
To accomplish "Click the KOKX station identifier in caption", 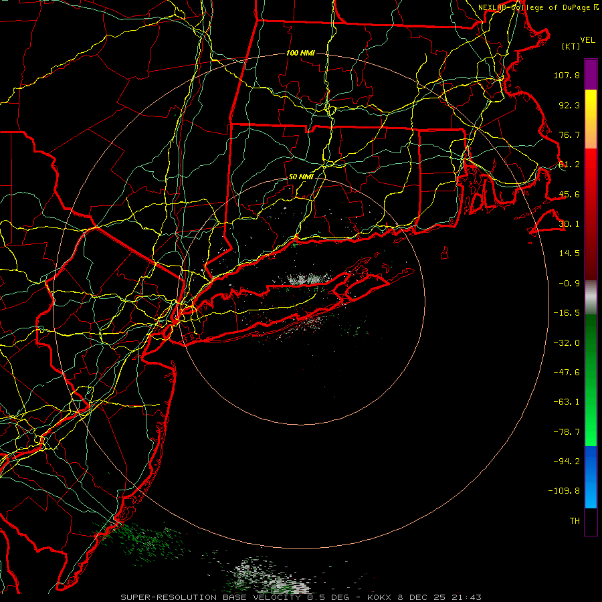I will (381, 597).
